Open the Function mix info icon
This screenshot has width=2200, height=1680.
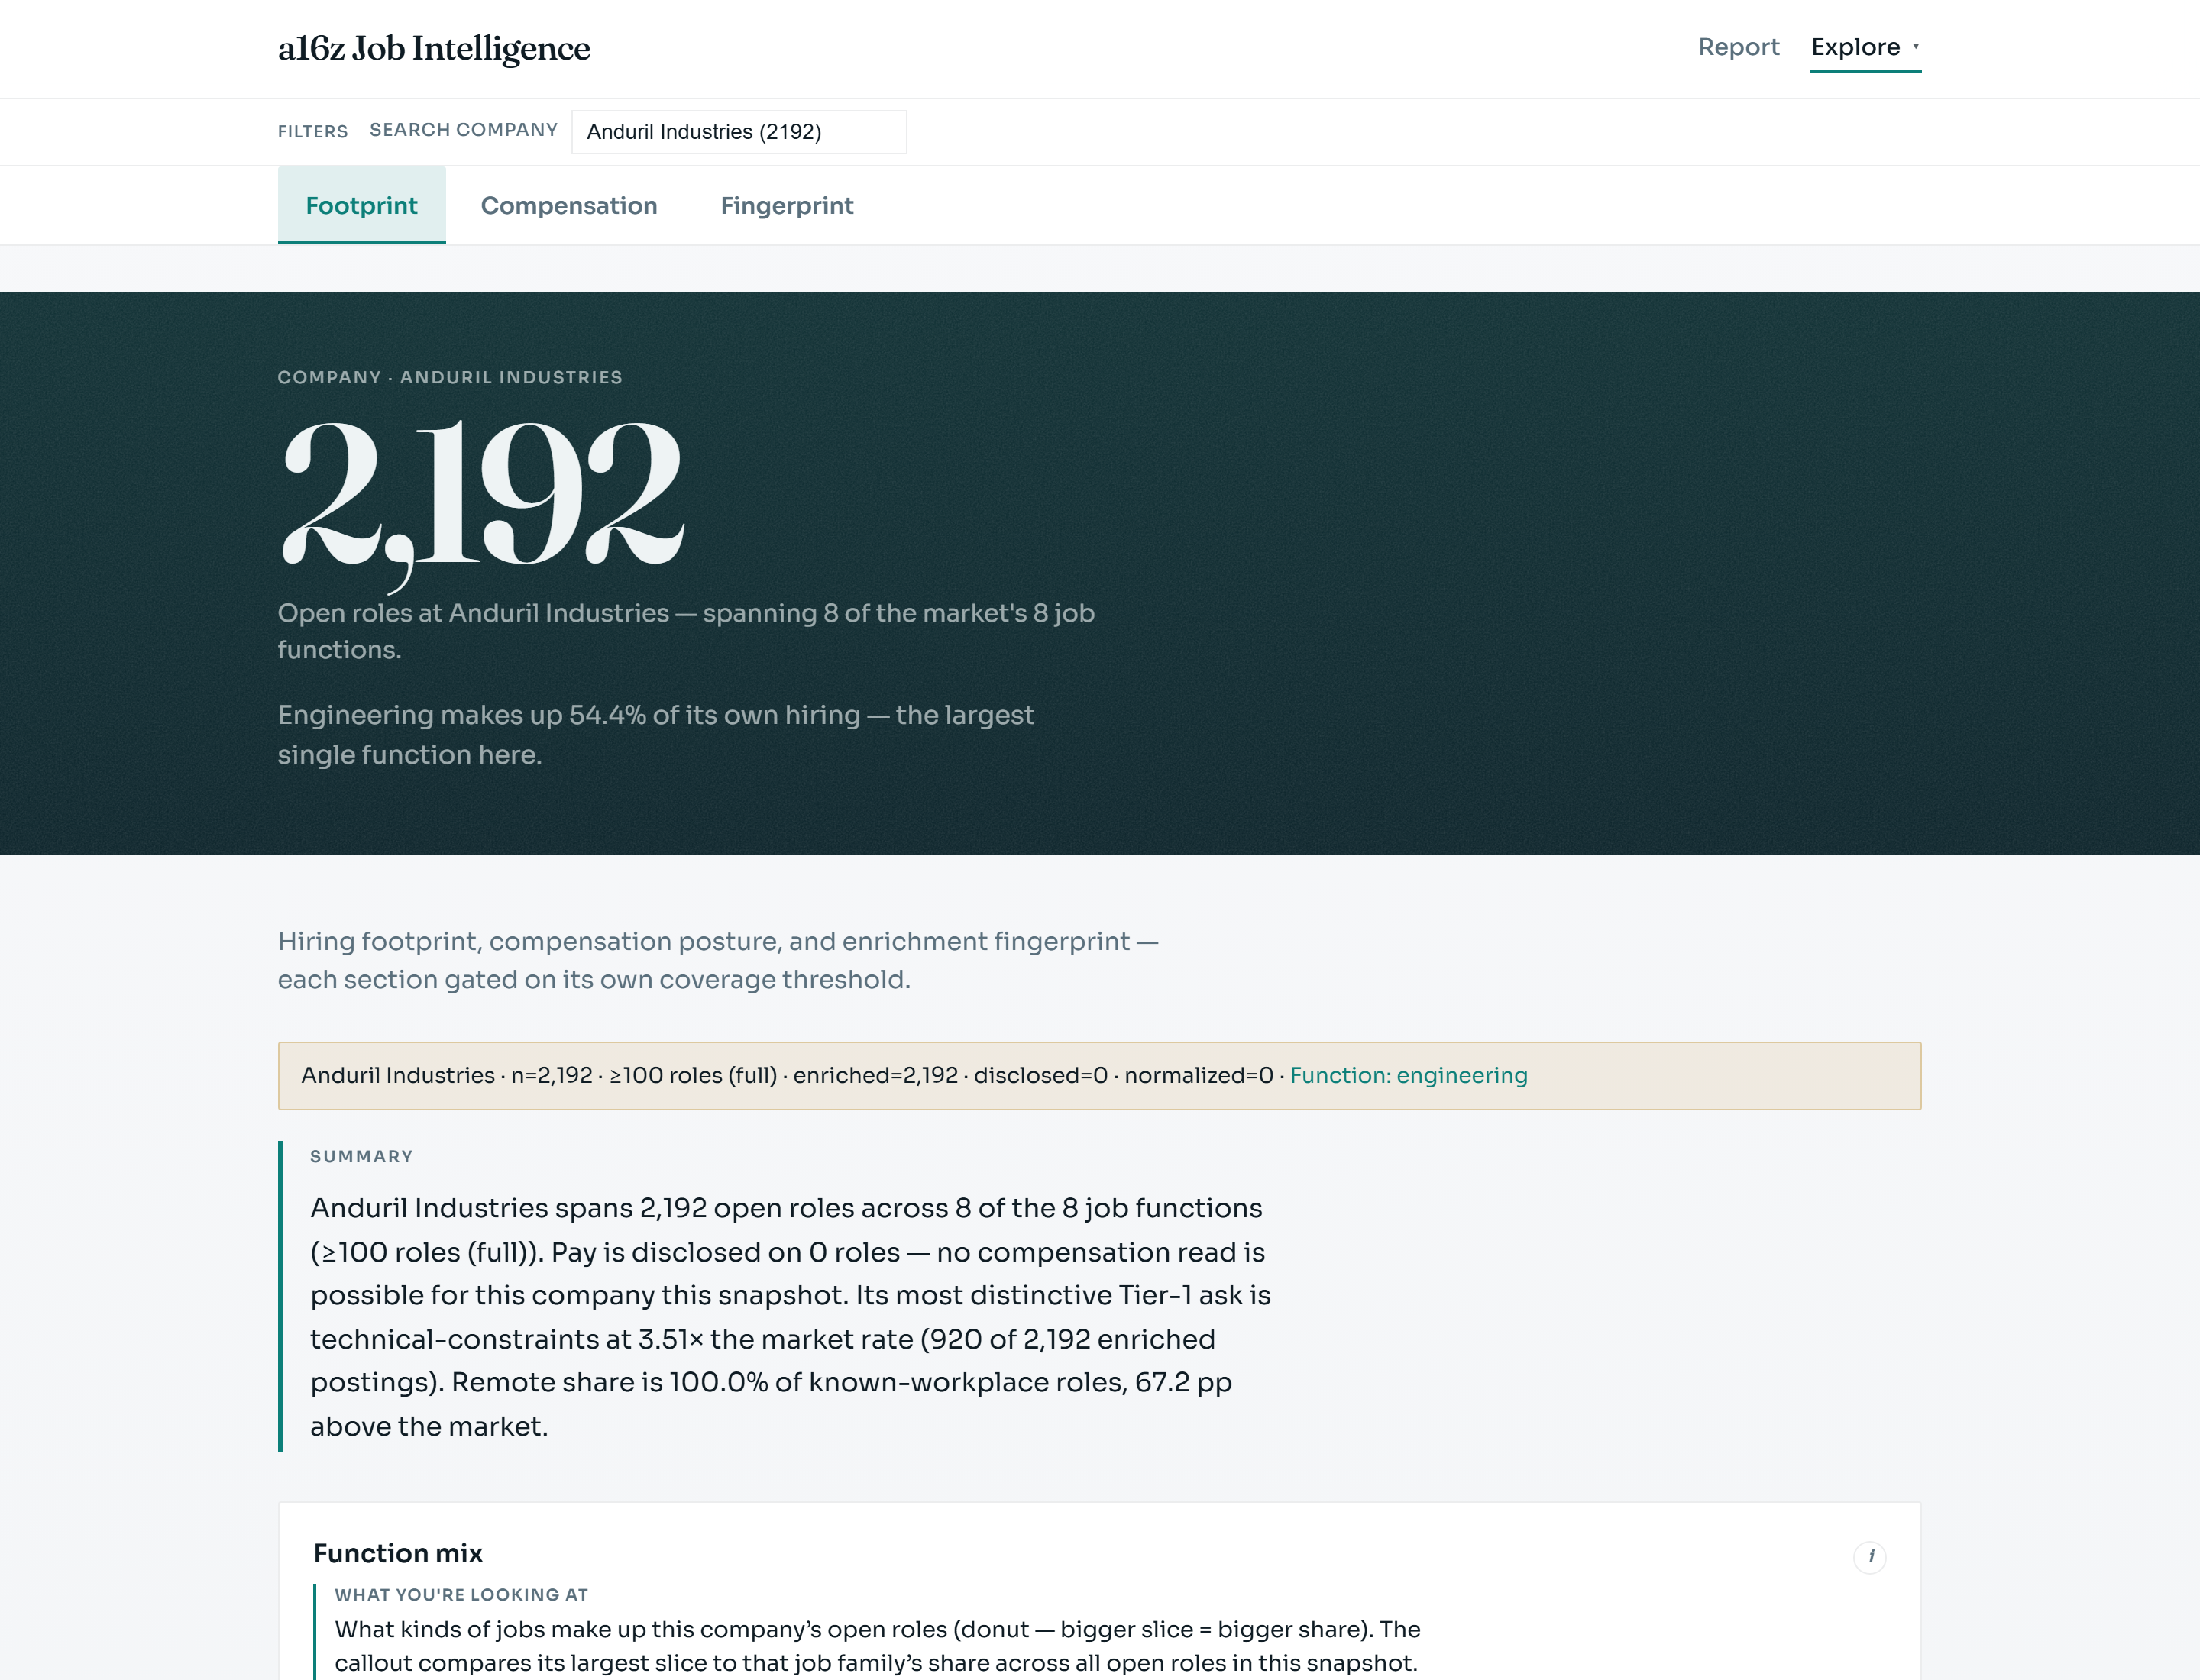1868,1557
